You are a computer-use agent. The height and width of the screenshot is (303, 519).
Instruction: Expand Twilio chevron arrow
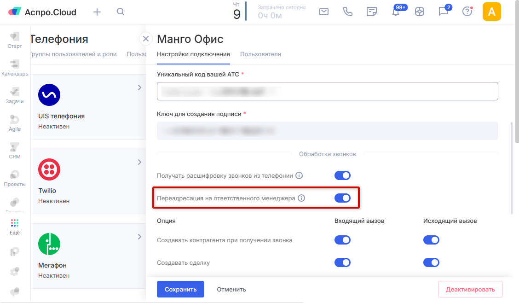139,162
